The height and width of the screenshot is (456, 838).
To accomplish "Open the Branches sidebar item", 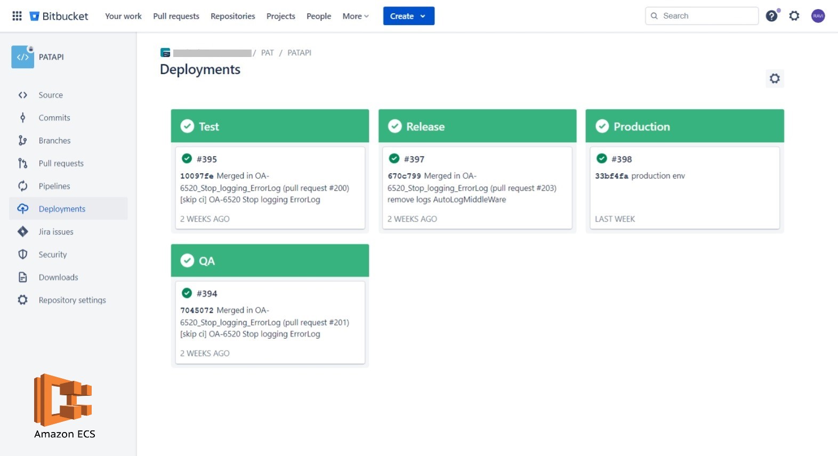I will coord(54,141).
